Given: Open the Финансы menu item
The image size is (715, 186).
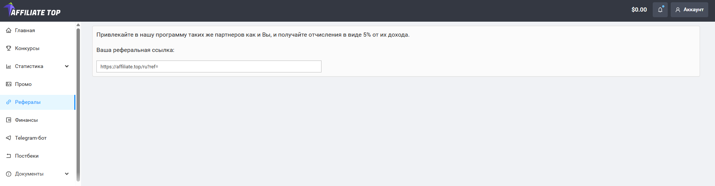Looking at the screenshot, I should (x=38, y=120).
